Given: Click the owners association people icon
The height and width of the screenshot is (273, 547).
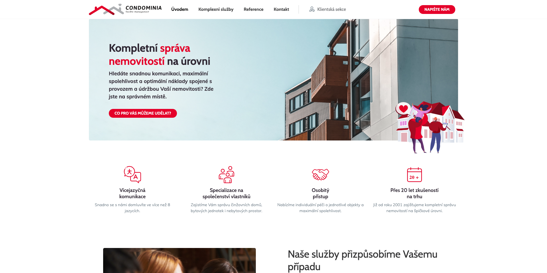Looking at the screenshot, I should tap(226, 174).
